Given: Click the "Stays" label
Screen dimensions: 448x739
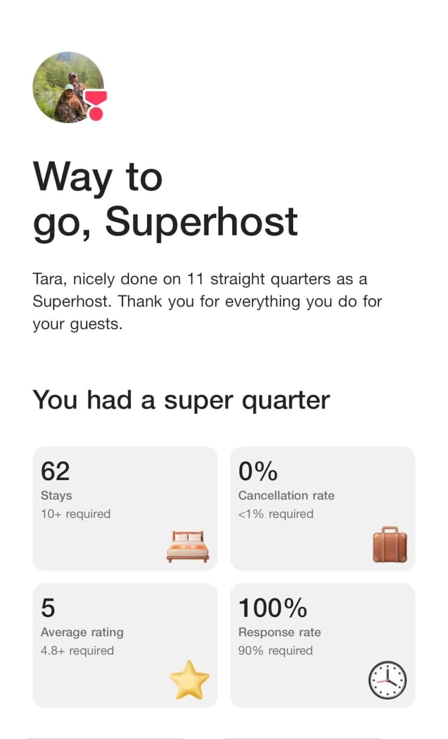Looking at the screenshot, I should (56, 495).
